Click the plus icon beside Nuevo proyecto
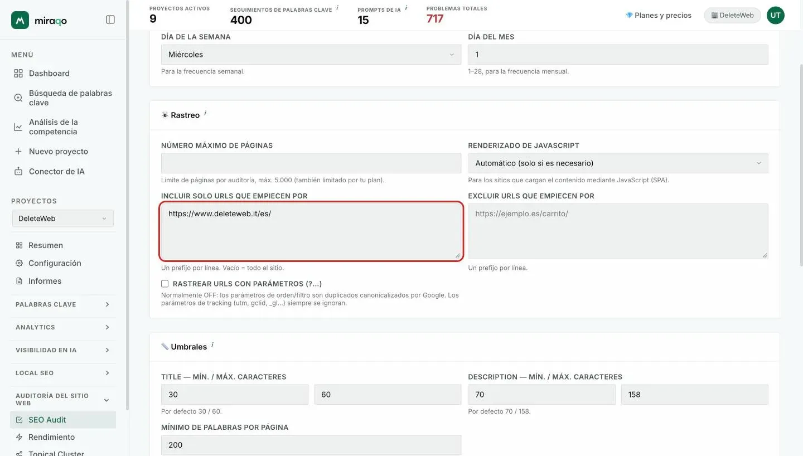This screenshot has width=803, height=456. pos(18,151)
